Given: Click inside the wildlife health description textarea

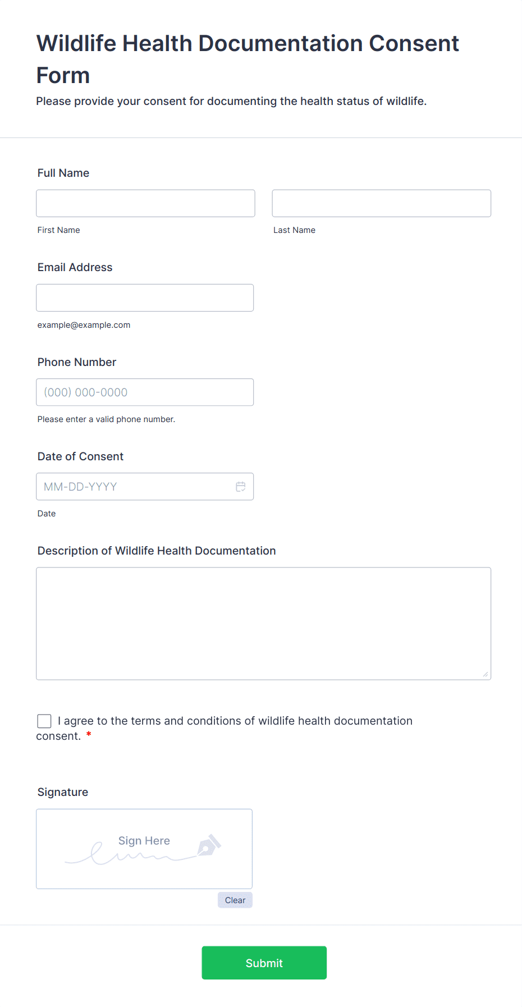Looking at the screenshot, I should (x=263, y=624).
